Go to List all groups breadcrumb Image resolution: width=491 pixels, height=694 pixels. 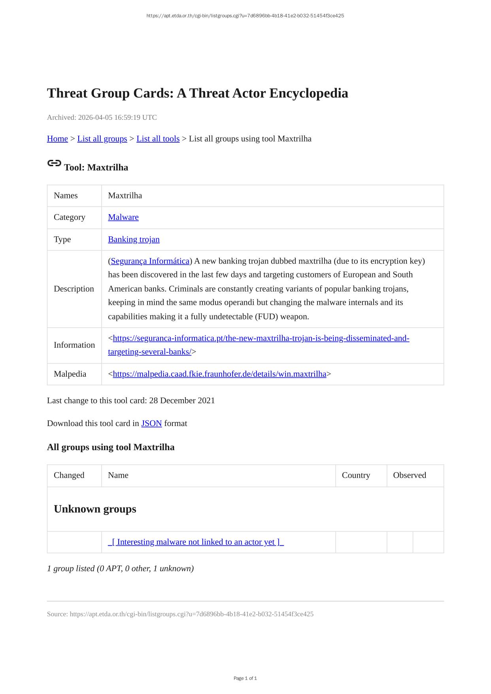pos(102,139)
